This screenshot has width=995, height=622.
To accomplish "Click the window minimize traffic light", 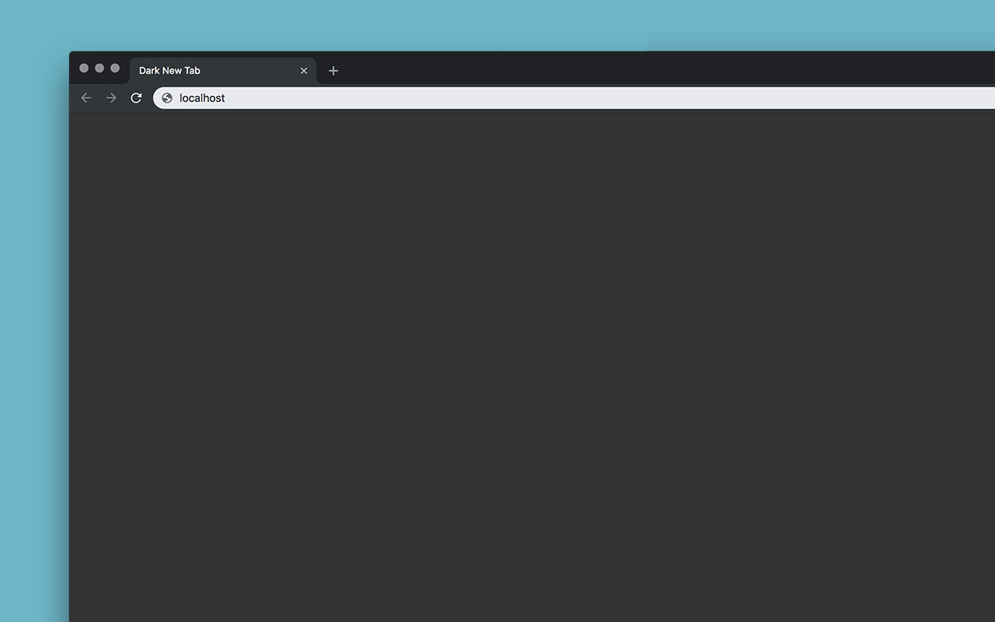I will 99,68.
